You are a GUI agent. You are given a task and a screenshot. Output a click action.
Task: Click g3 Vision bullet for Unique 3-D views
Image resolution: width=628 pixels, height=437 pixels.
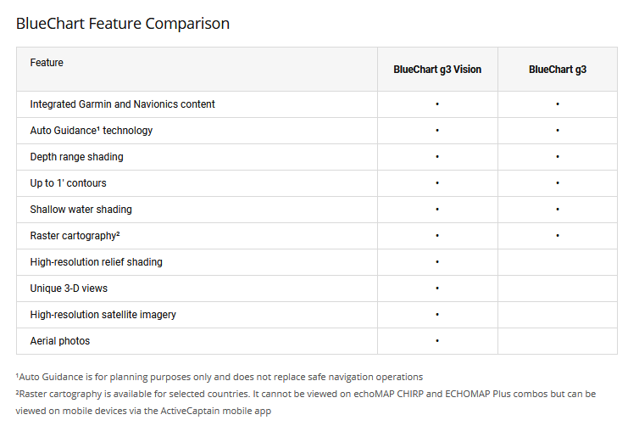[x=437, y=289]
